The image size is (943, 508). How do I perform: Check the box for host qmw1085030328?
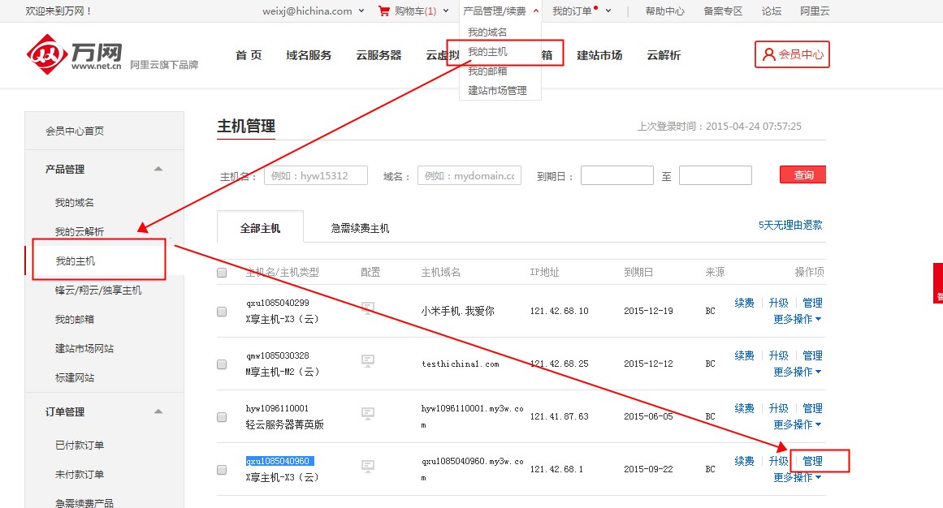[222, 364]
